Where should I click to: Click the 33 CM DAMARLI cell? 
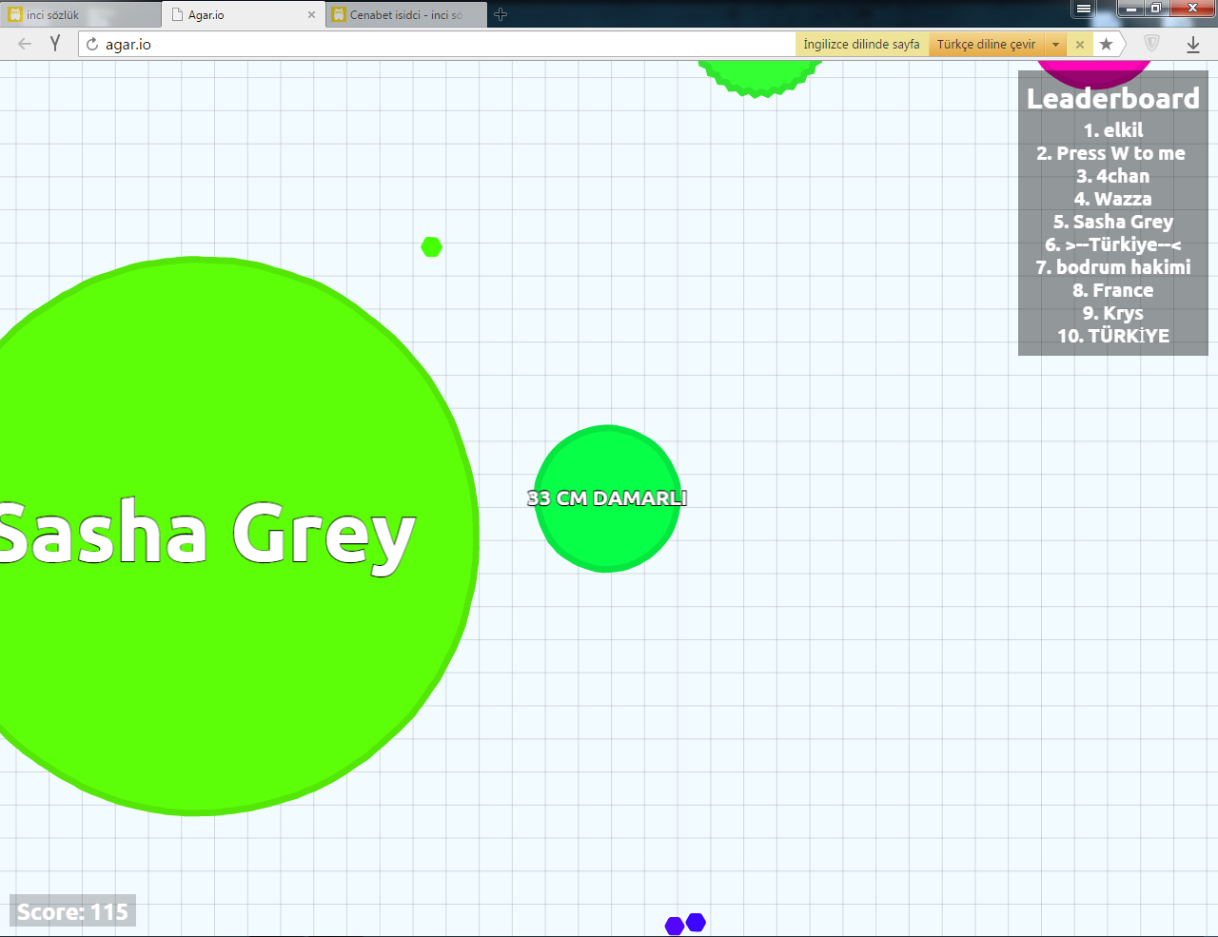[x=607, y=498]
